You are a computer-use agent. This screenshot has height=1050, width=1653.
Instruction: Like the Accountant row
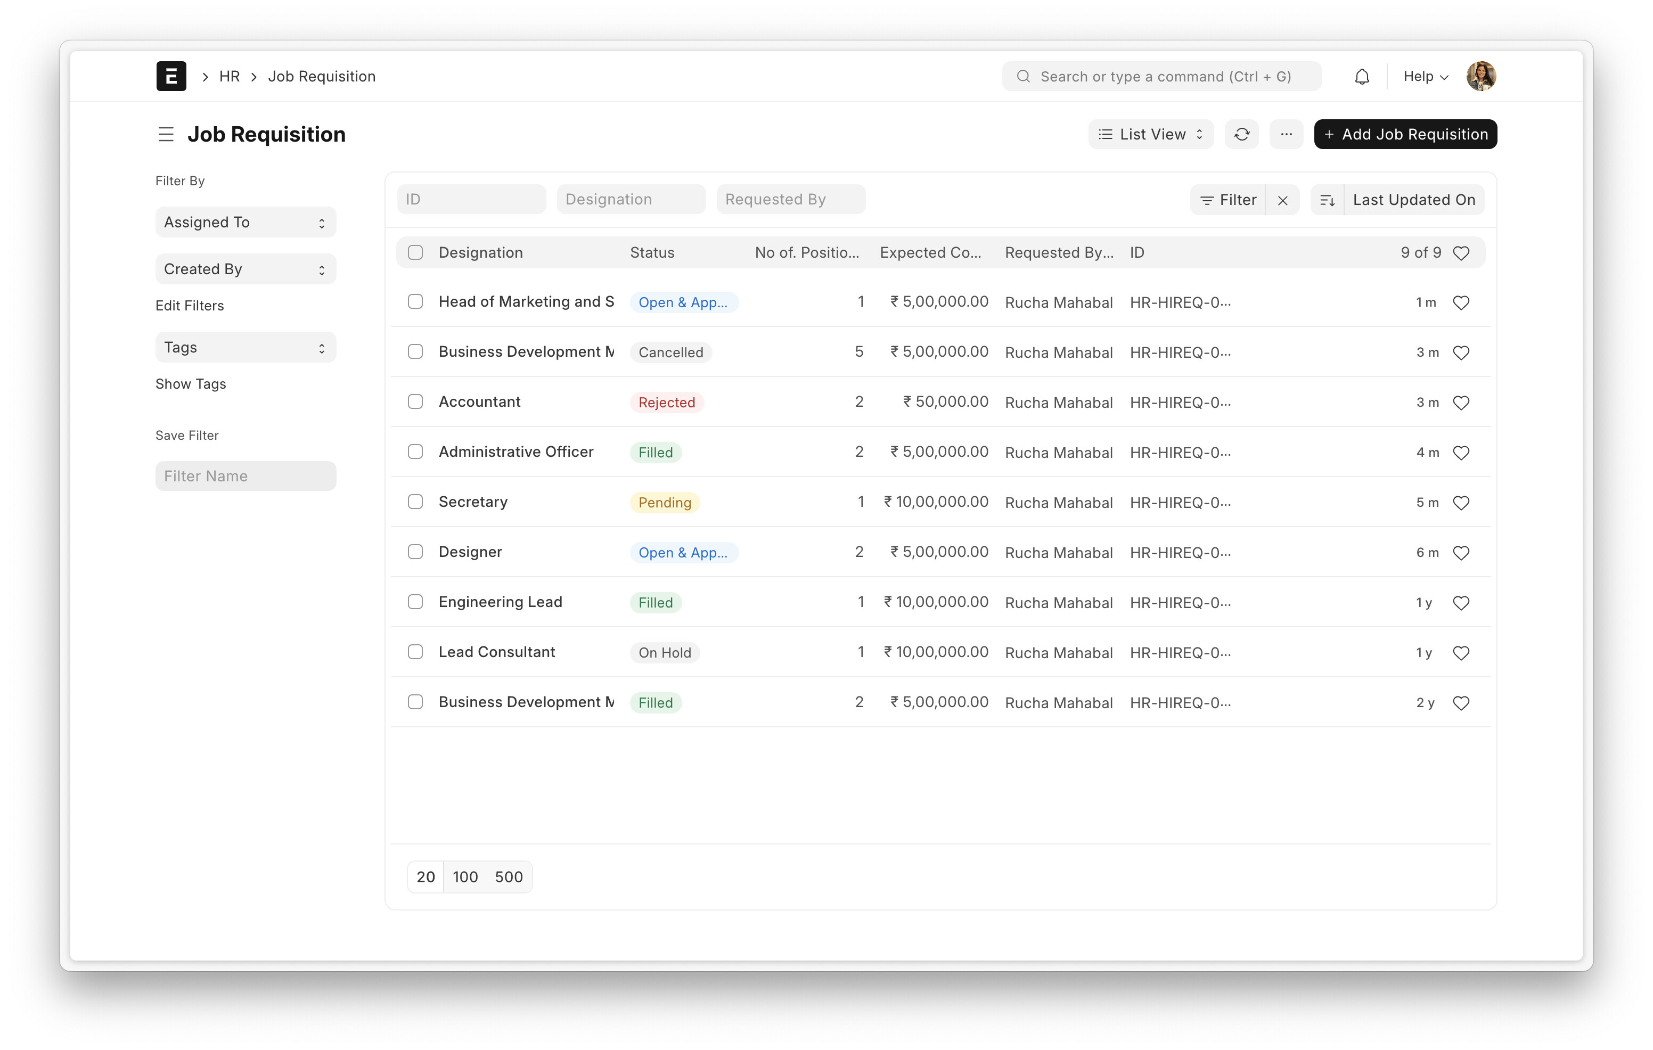[x=1461, y=403]
